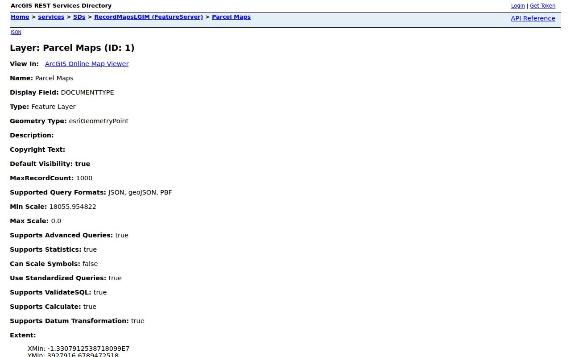Click the Name value Parcel Maps
The height and width of the screenshot is (357, 571).
(x=54, y=78)
